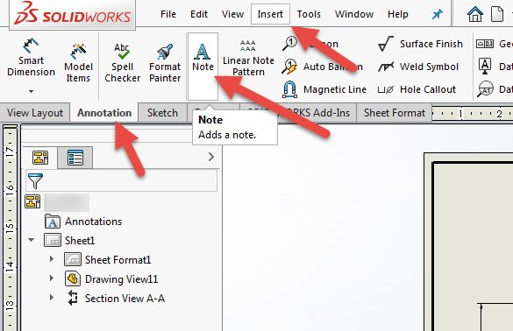513x331 pixels.
Task: Click the Datum Target icon
Action: 485,89
